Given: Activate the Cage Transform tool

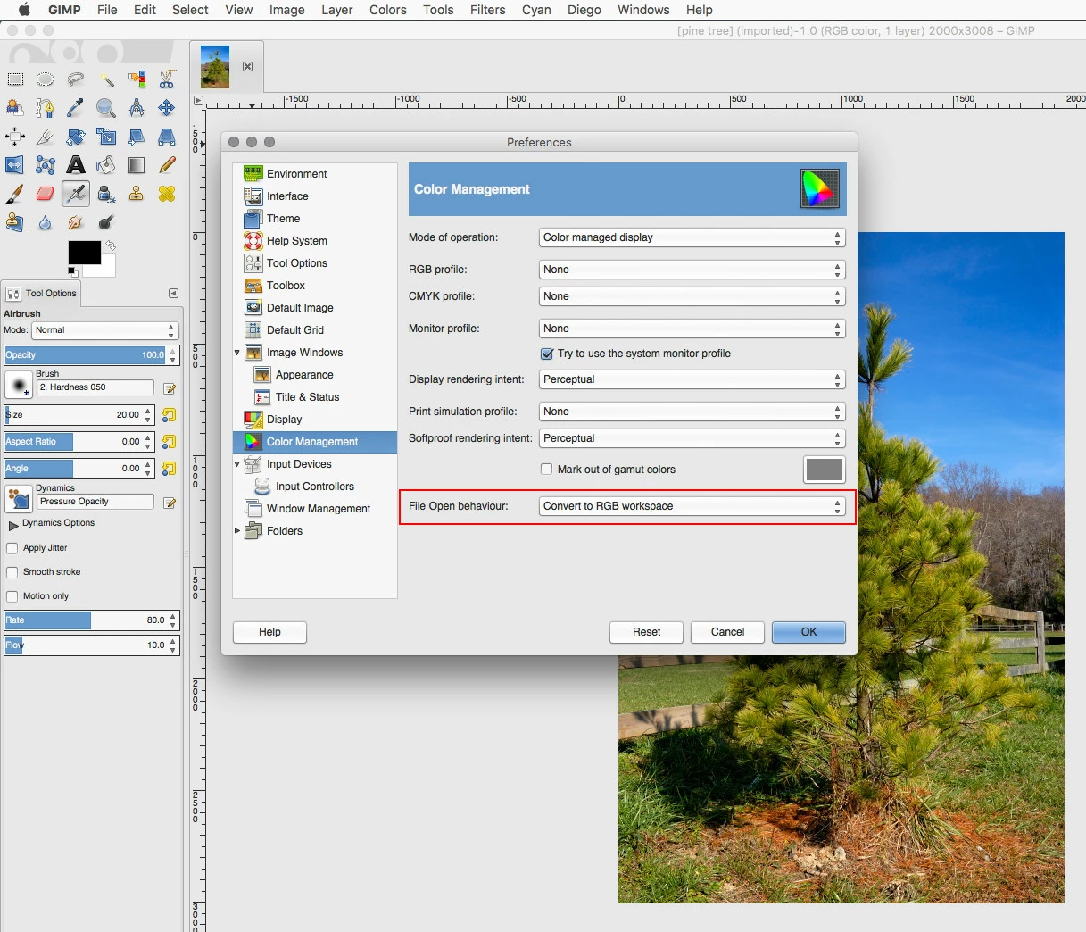Looking at the screenshot, I should [x=46, y=165].
